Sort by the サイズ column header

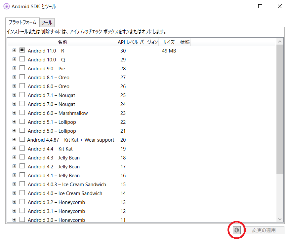click(169, 42)
